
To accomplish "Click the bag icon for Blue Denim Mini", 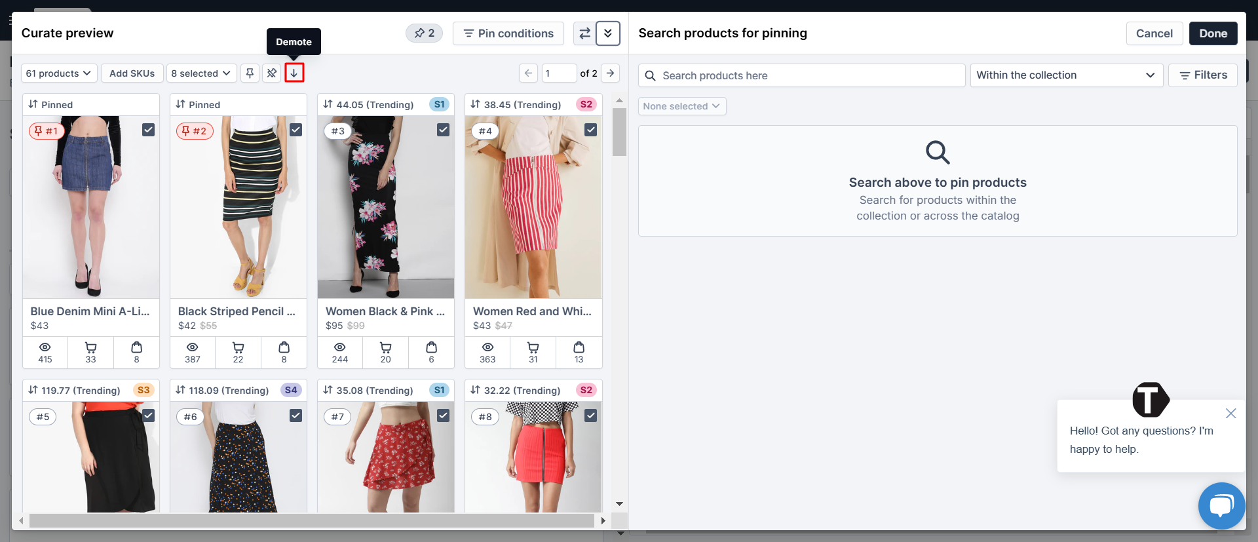I will click(136, 347).
